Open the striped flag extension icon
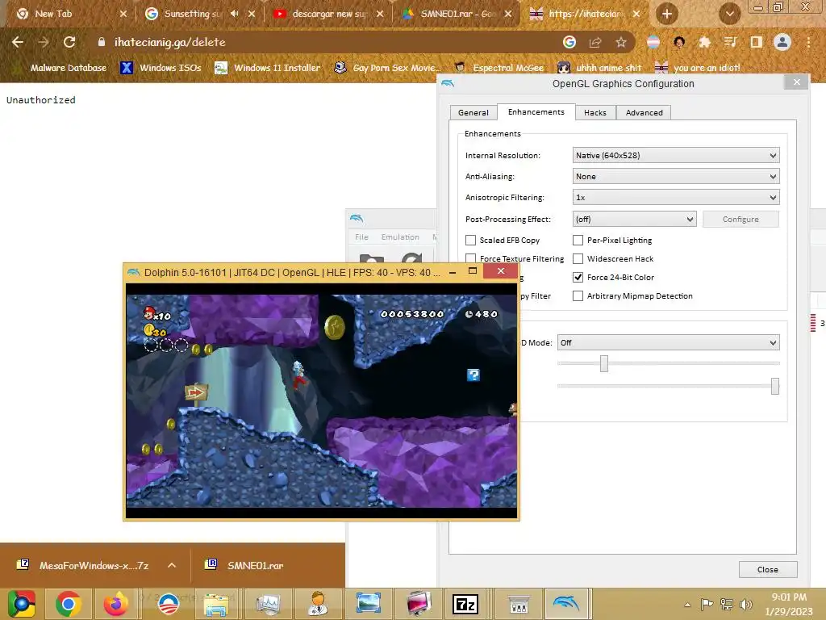 [x=653, y=42]
